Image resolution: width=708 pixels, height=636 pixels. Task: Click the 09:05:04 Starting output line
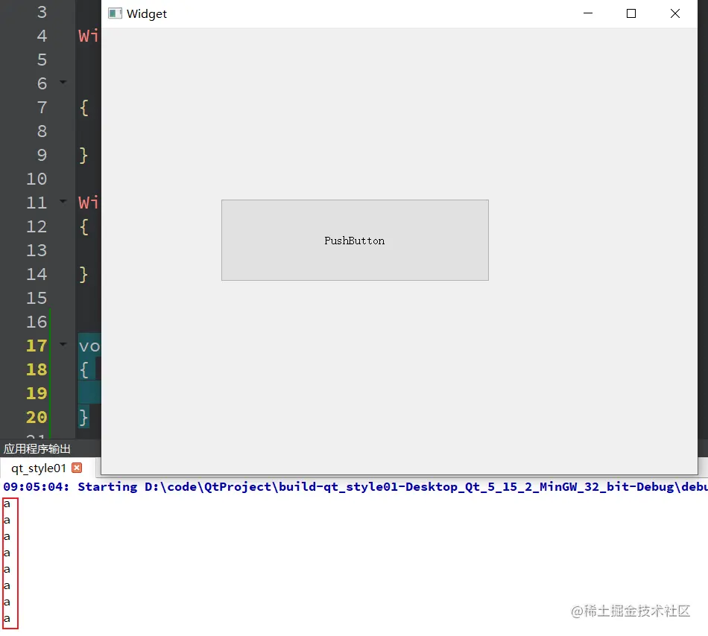point(355,487)
